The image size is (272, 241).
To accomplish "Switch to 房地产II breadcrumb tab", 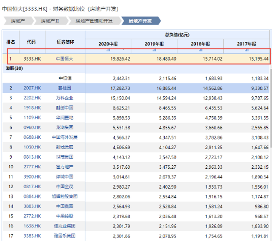I will (50, 21).
